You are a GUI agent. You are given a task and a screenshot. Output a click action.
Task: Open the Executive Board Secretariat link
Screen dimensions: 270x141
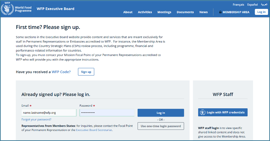94,130
